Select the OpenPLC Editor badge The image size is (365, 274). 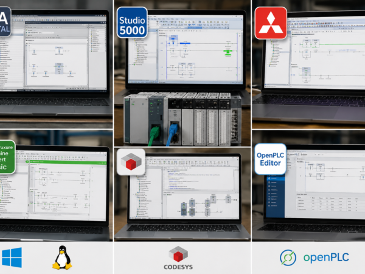click(270, 159)
